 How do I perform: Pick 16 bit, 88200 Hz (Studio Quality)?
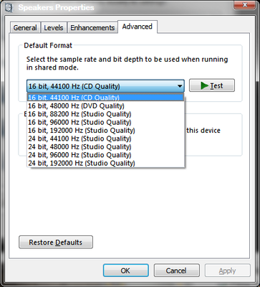[105, 114]
